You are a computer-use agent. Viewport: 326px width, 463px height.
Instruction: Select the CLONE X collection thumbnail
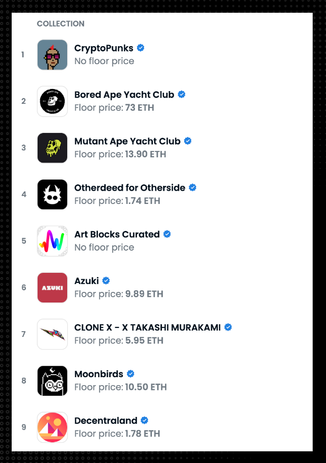tap(52, 334)
